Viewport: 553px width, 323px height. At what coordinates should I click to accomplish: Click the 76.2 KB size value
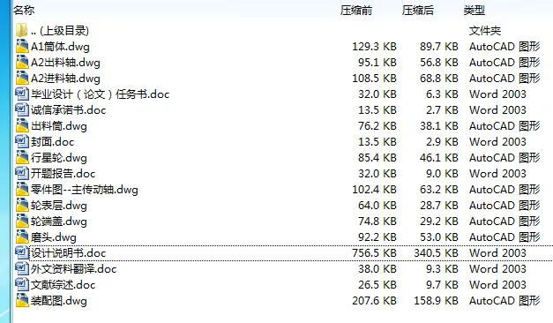[x=377, y=126]
